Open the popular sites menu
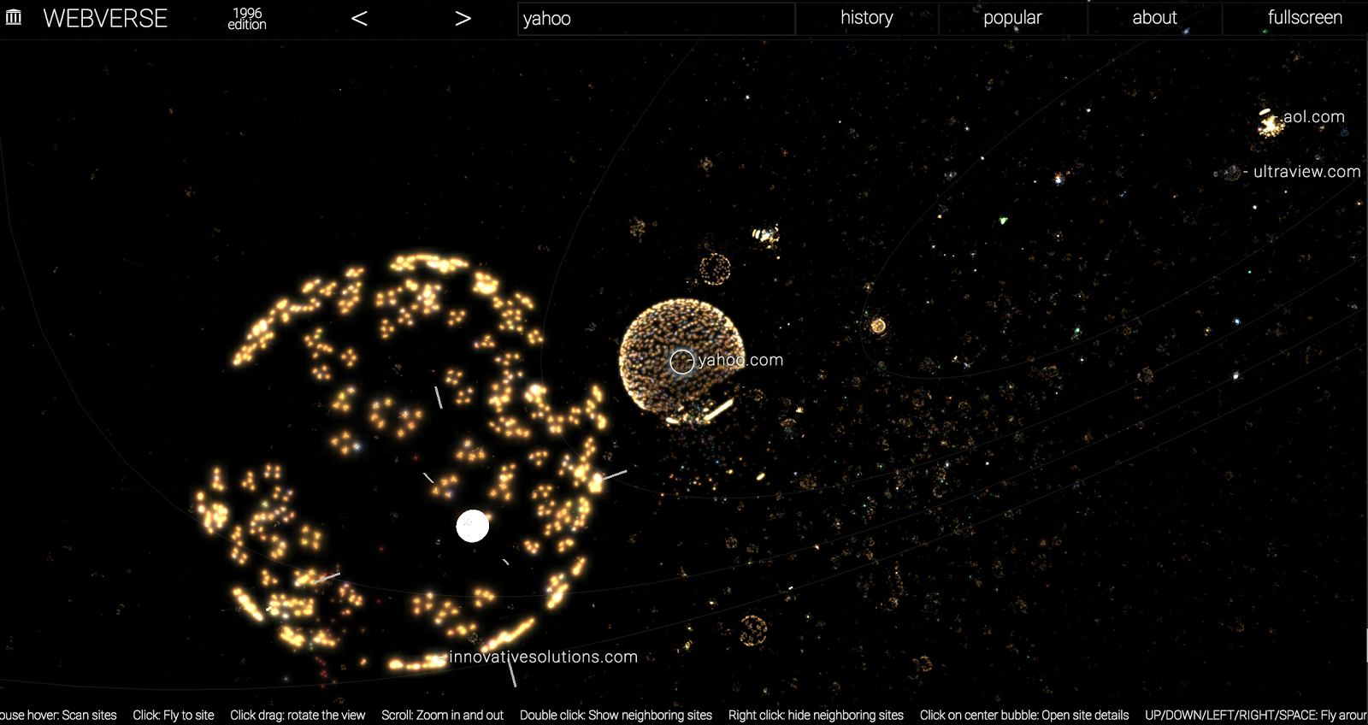The width and height of the screenshot is (1368, 725). click(x=1012, y=18)
